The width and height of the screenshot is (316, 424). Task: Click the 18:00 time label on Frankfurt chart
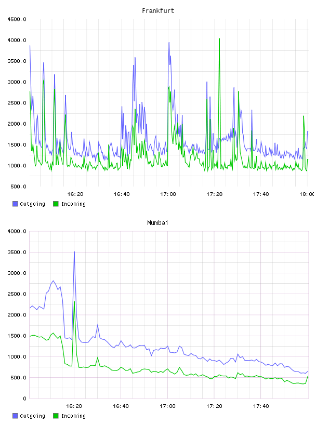(307, 194)
